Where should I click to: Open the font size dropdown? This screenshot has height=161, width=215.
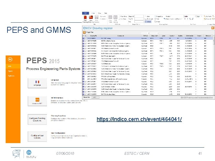click(202, 16)
